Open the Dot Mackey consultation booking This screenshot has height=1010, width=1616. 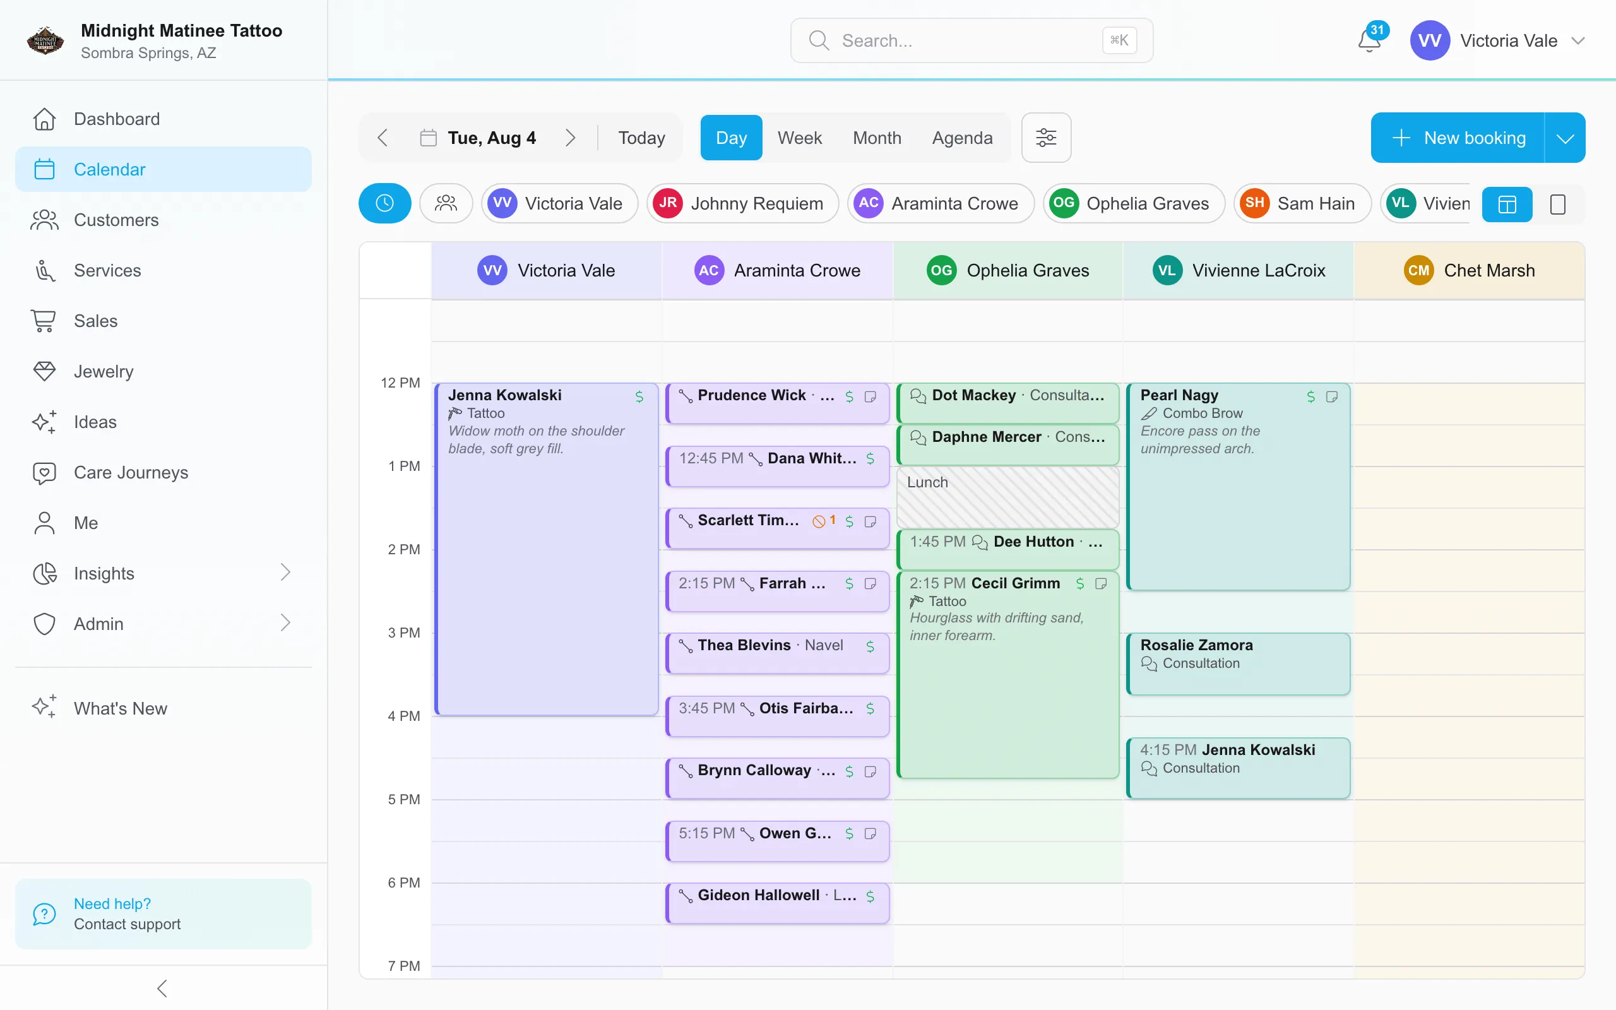point(1007,403)
